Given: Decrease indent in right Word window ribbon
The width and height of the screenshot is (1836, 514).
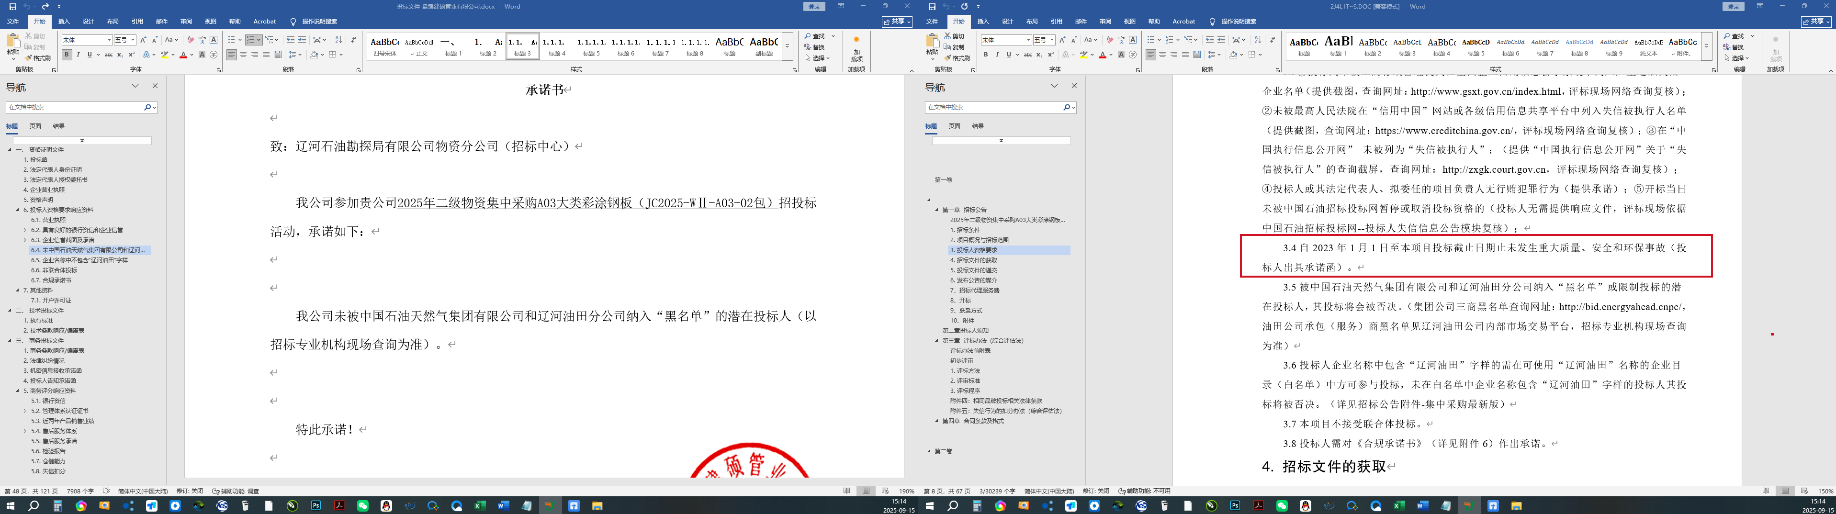Looking at the screenshot, I should 1209,40.
